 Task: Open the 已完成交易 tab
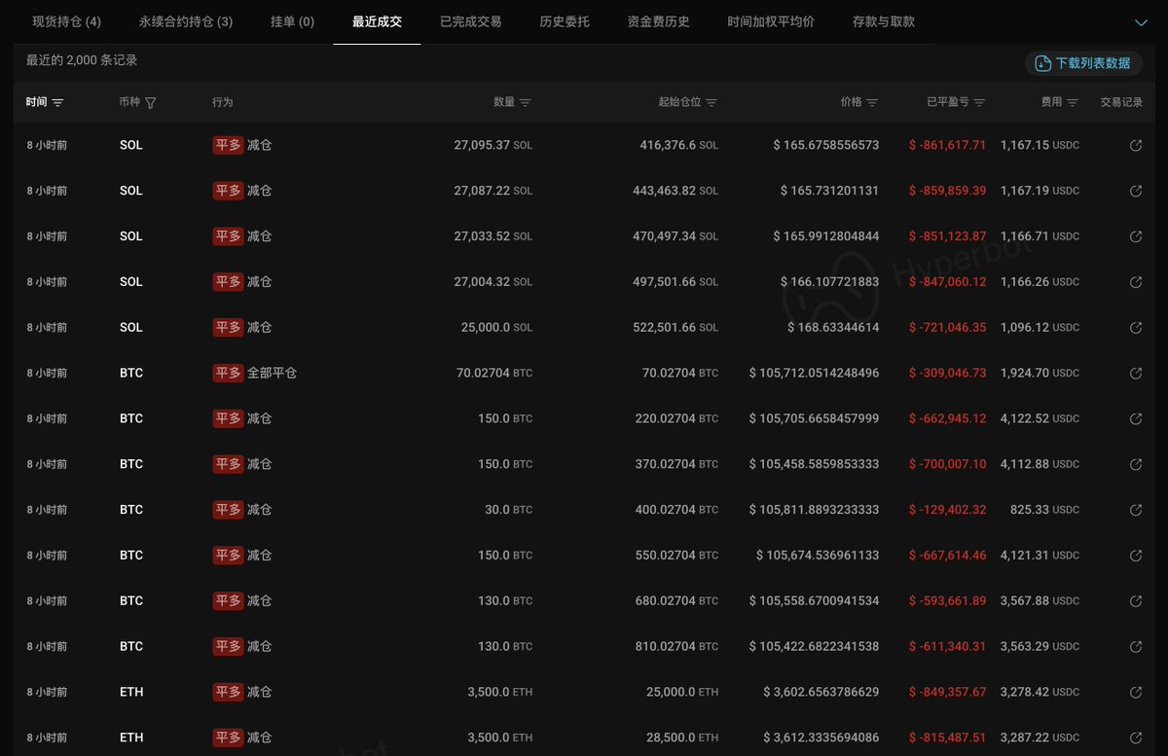(471, 21)
